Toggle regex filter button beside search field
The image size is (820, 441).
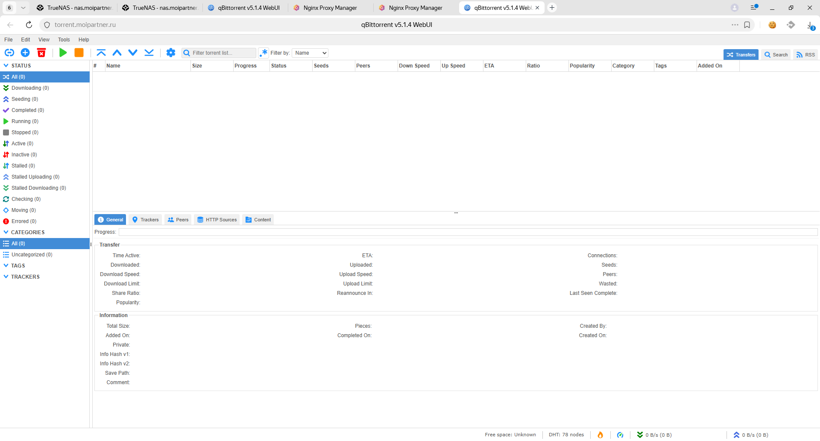click(x=264, y=53)
